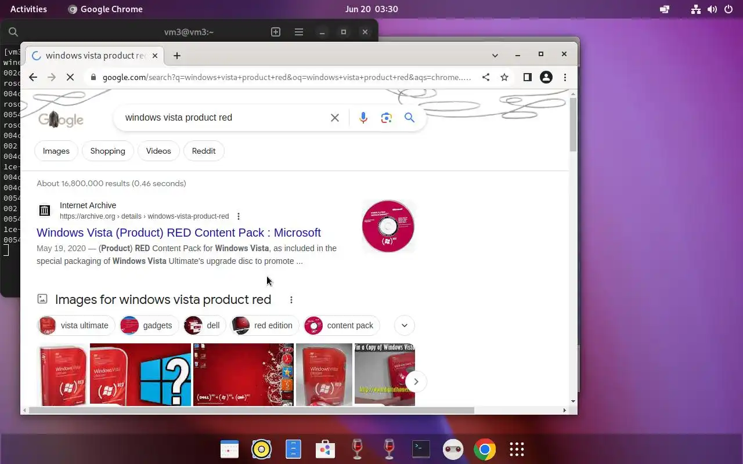Click the archive.org URL breadcrumb
743x464 pixels.
(x=145, y=216)
